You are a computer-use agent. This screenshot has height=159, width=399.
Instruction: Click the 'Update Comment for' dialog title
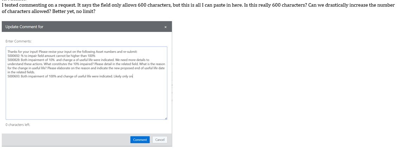(24, 27)
